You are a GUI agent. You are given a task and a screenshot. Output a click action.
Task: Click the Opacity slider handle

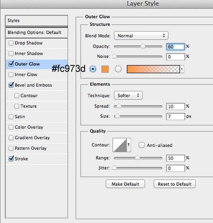pyautogui.click(x=143, y=46)
